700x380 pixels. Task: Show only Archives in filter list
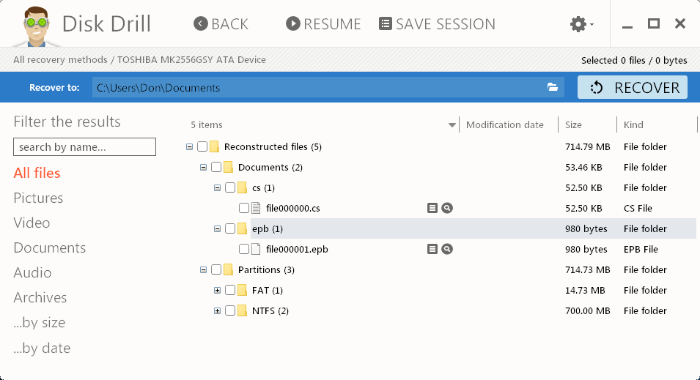[40, 297]
